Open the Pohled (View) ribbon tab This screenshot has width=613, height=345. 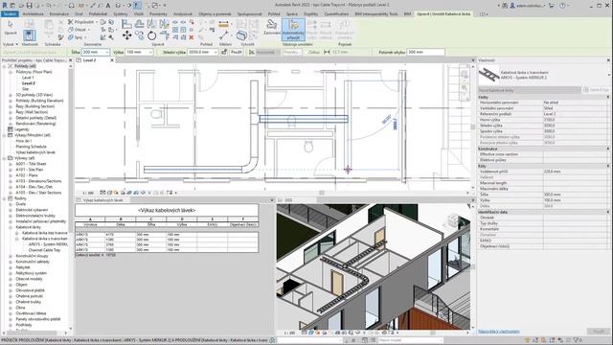(274, 14)
